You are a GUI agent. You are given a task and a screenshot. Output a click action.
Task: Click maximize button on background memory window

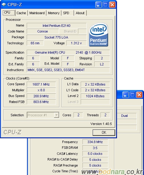[132, 95]
